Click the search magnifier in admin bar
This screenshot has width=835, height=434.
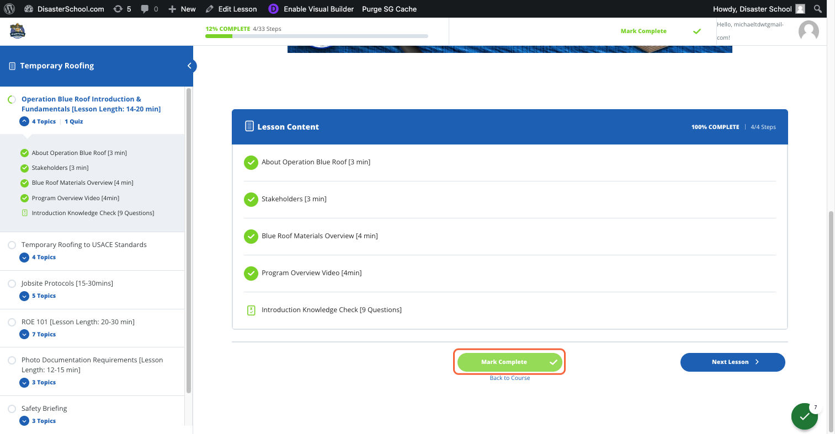818,9
